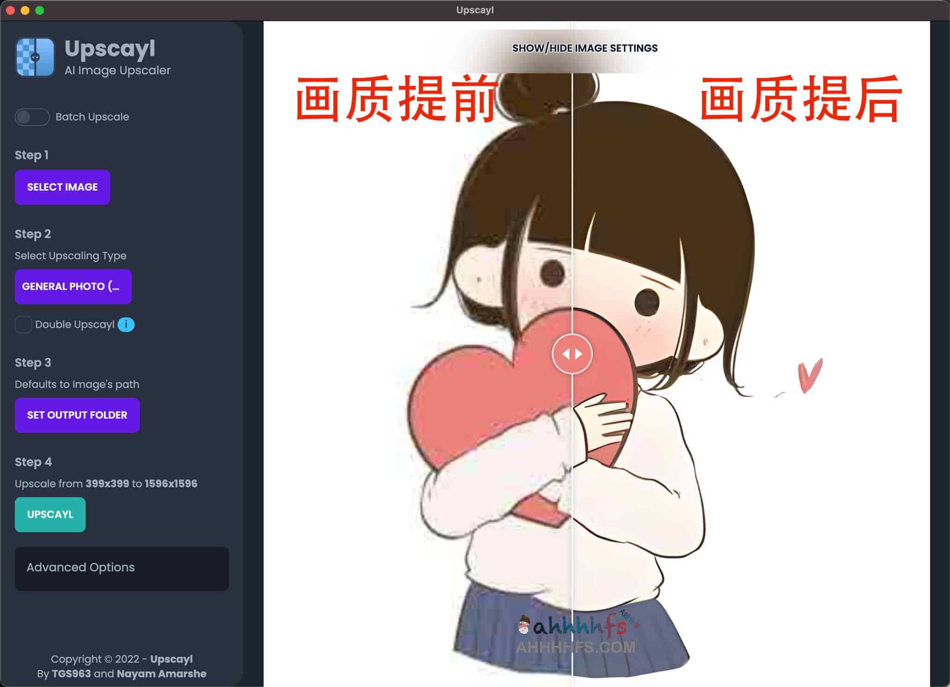Click GENERAL PHOTO upscaling type button
The width and height of the screenshot is (950, 687).
click(72, 286)
